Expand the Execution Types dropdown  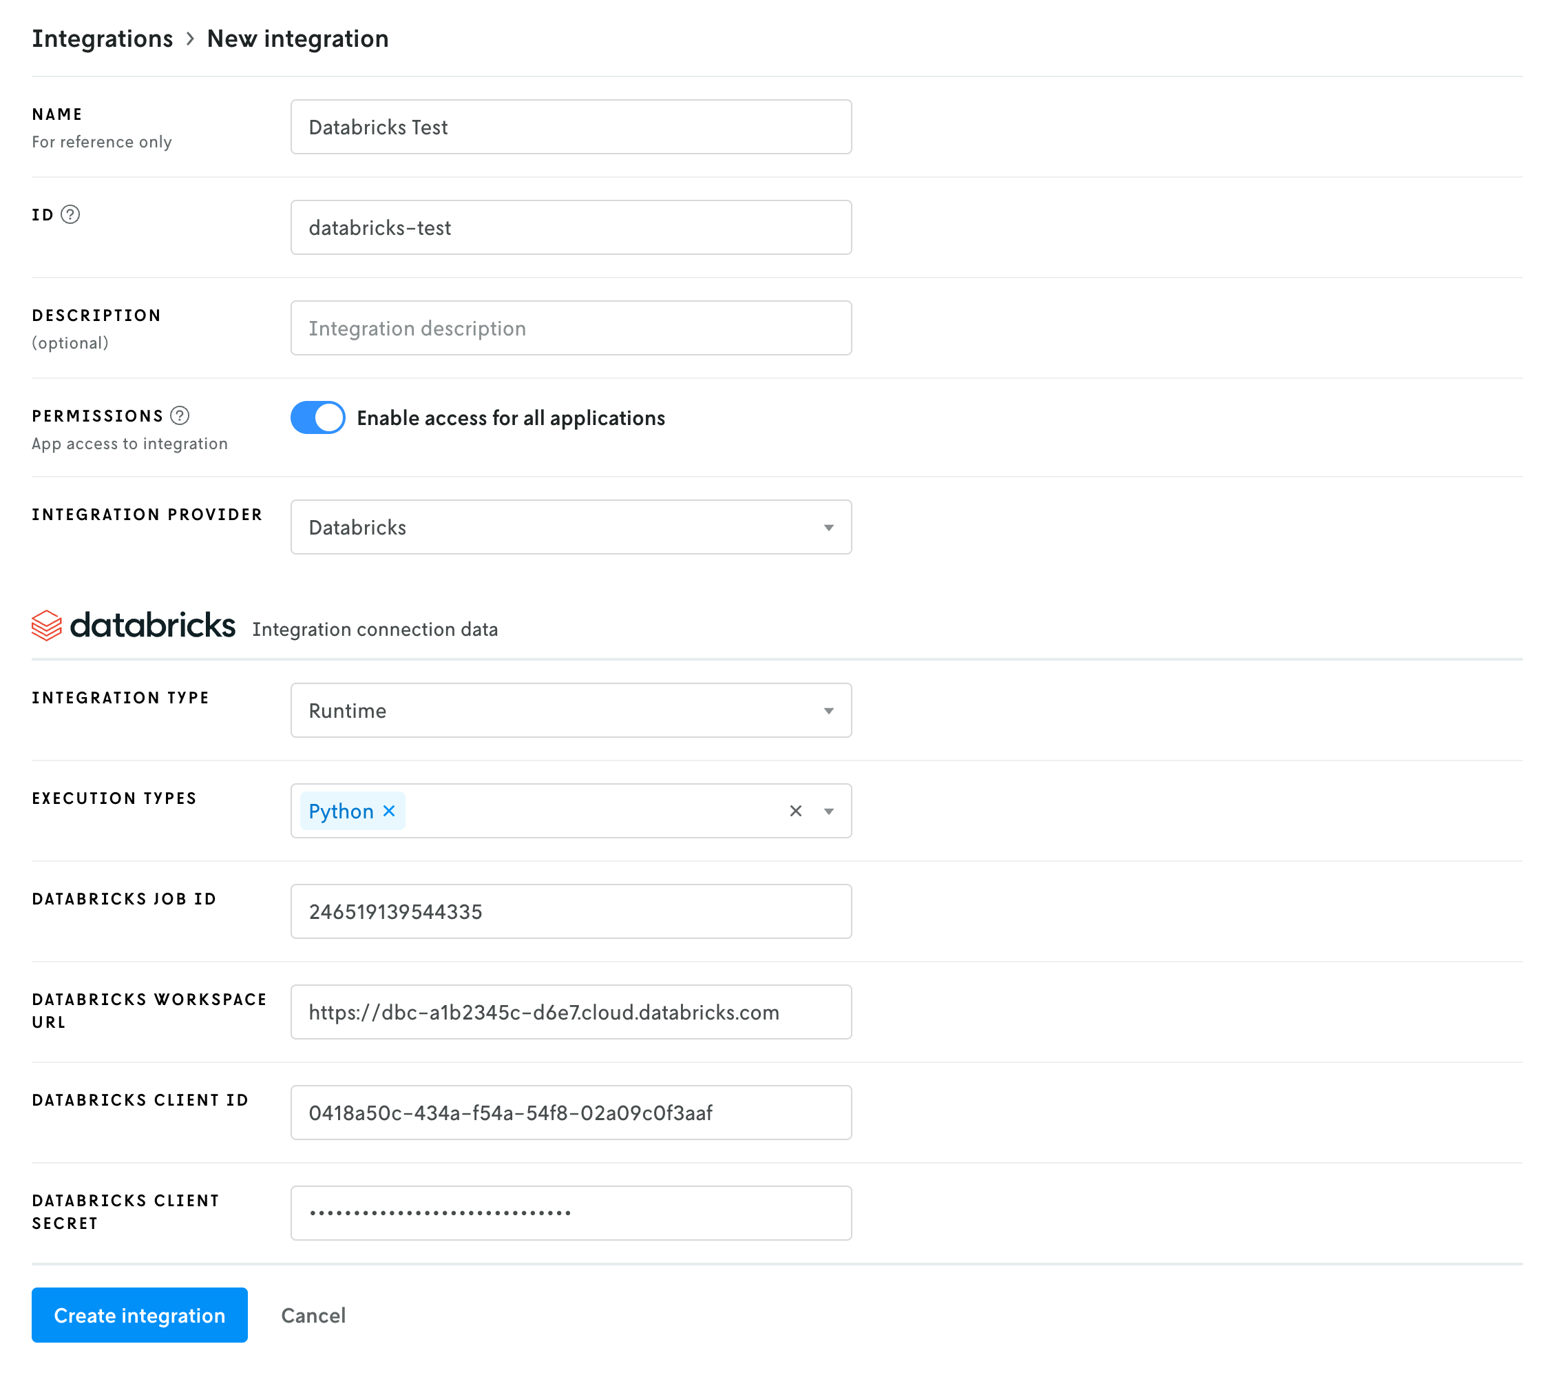coord(830,811)
